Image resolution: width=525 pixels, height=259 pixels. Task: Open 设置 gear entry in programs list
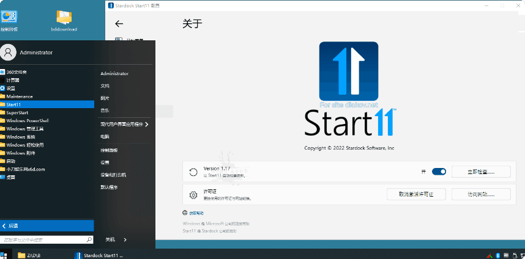(47, 88)
